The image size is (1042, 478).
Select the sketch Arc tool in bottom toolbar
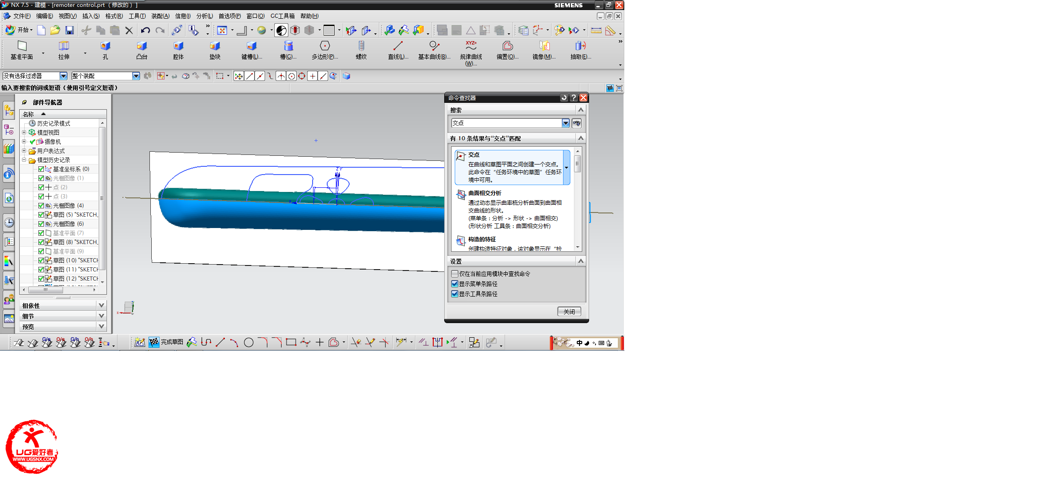click(234, 342)
